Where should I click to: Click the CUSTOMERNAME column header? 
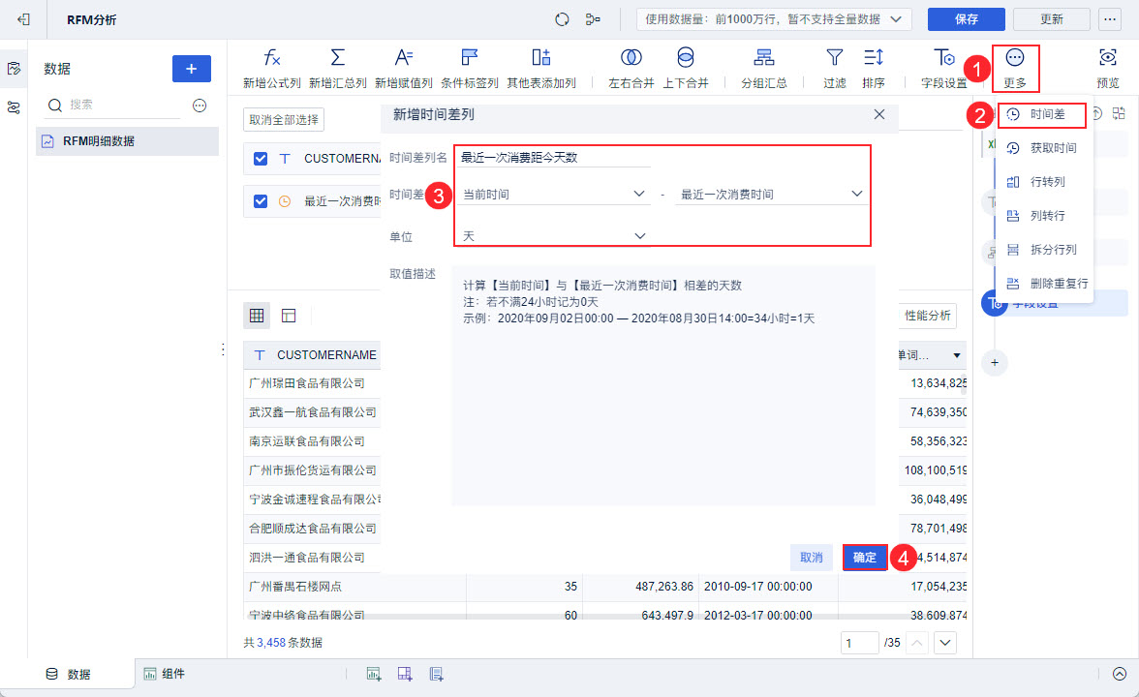(312, 355)
